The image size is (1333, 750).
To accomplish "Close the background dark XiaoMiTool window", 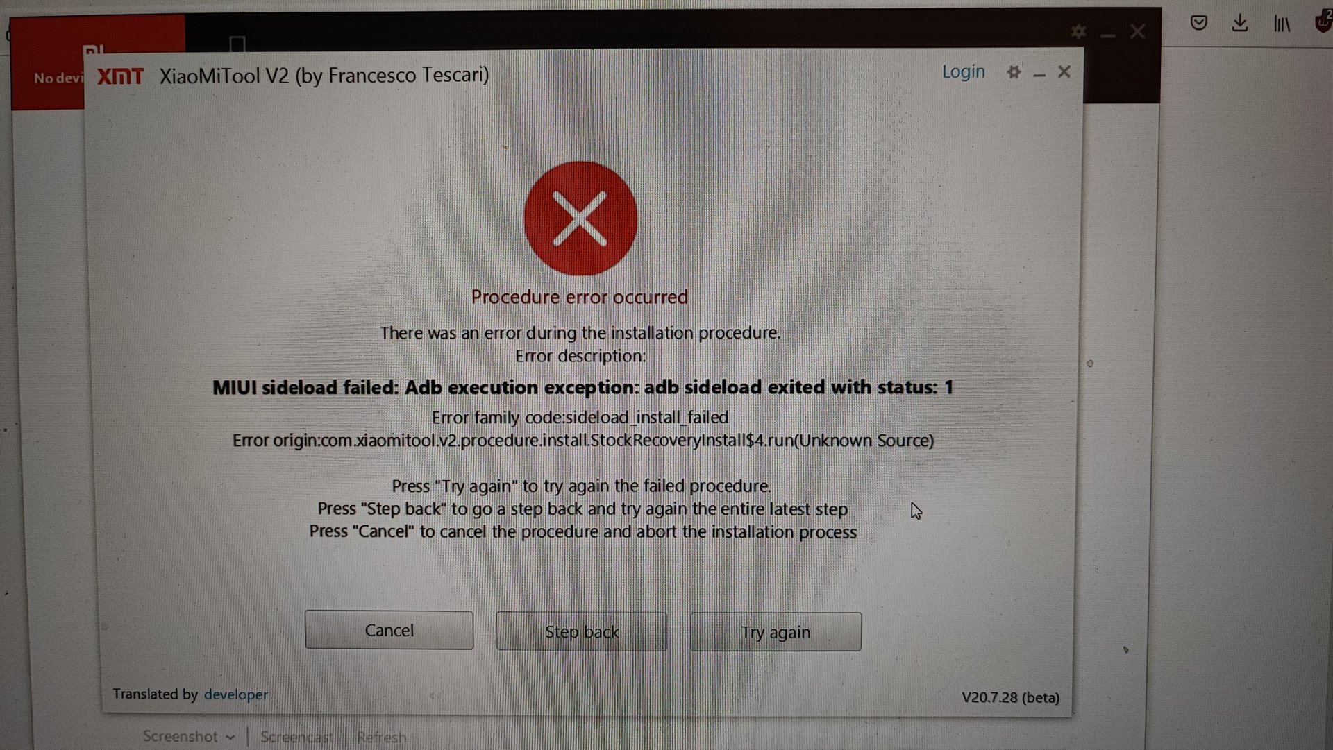I will point(1137,31).
